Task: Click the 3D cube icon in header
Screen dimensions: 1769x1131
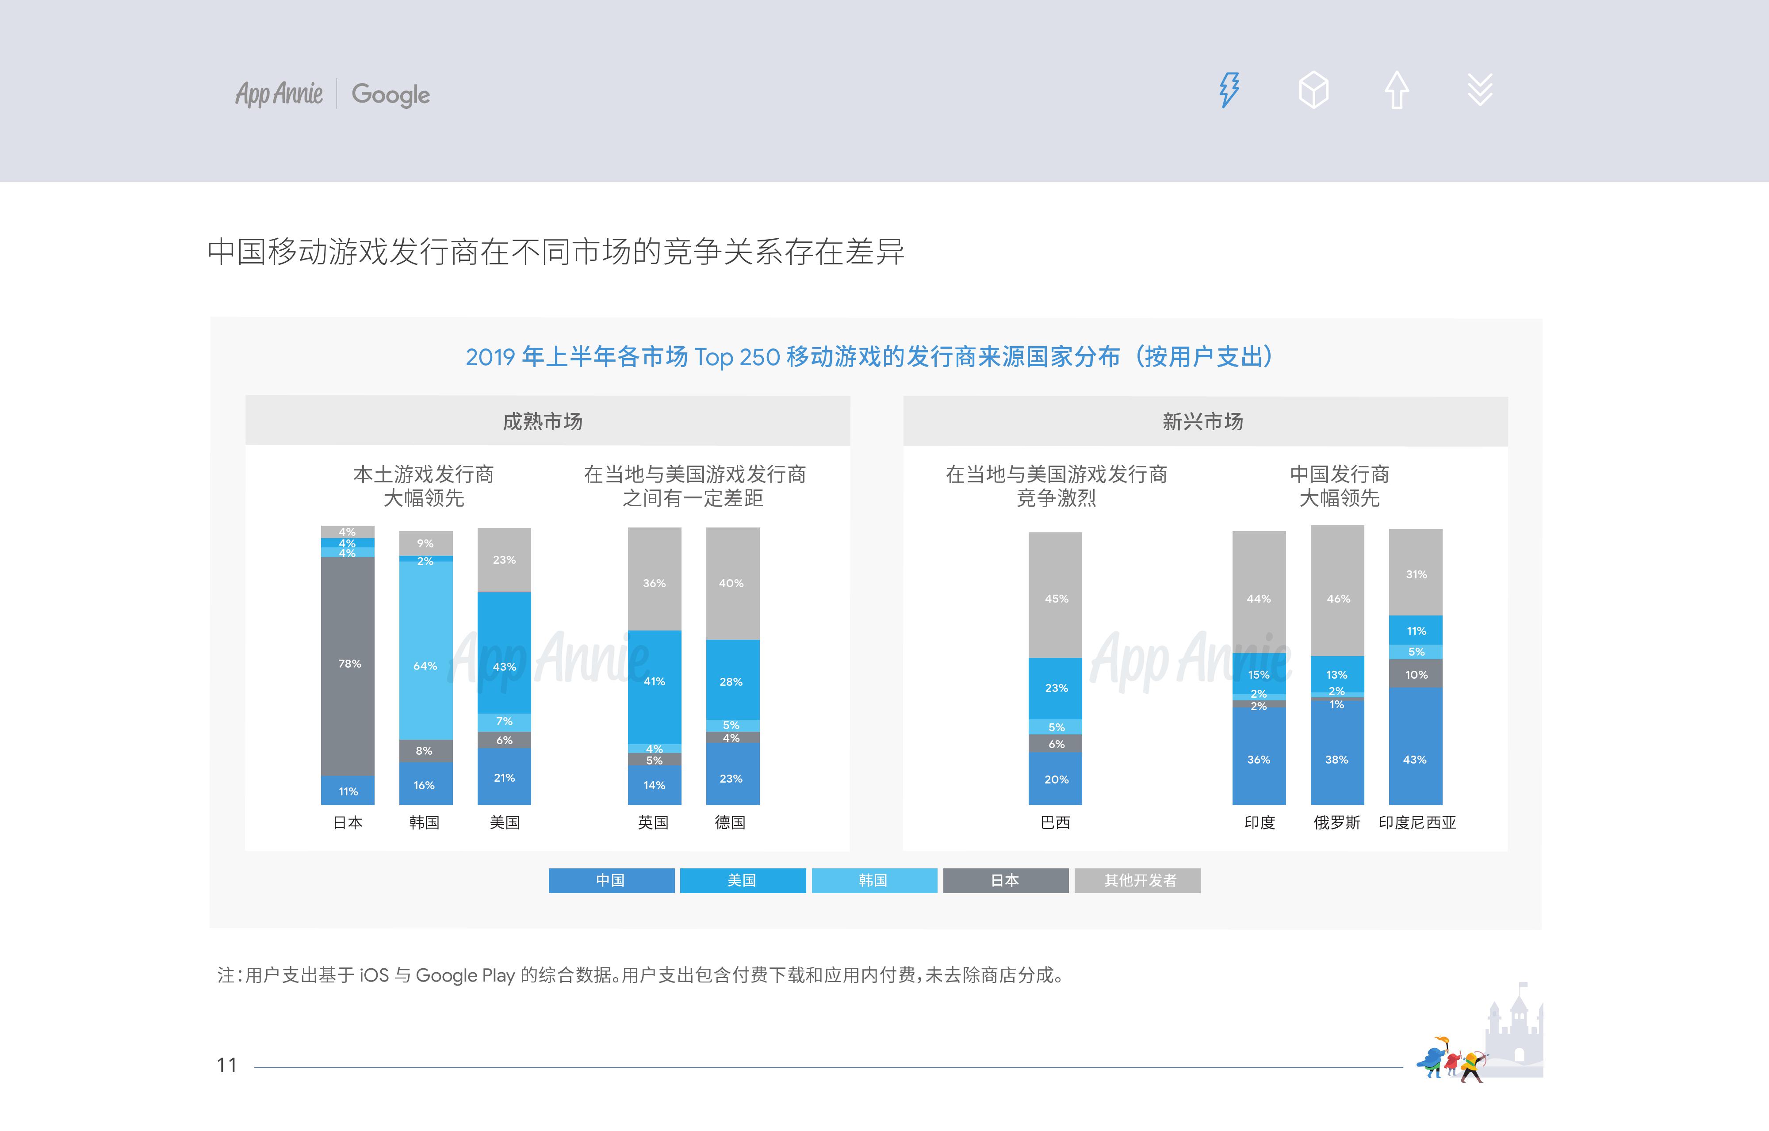Action: [x=1313, y=90]
